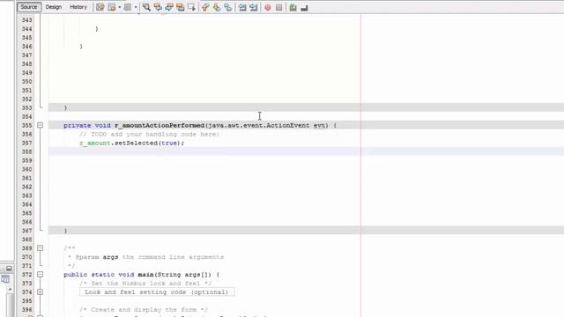Screen dimensions: 564x317
Task: Find the previous occurrence
Action: (x=158, y=7)
